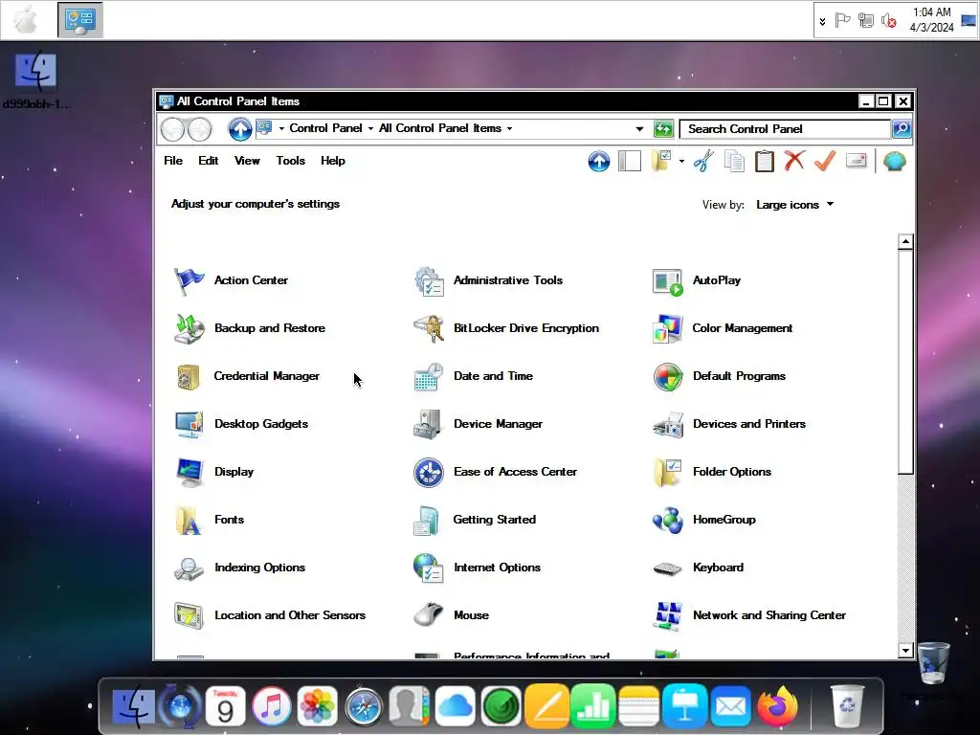Click the Forward navigation button
The width and height of the screenshot is (980, 735).
click(x=199, y=129)
